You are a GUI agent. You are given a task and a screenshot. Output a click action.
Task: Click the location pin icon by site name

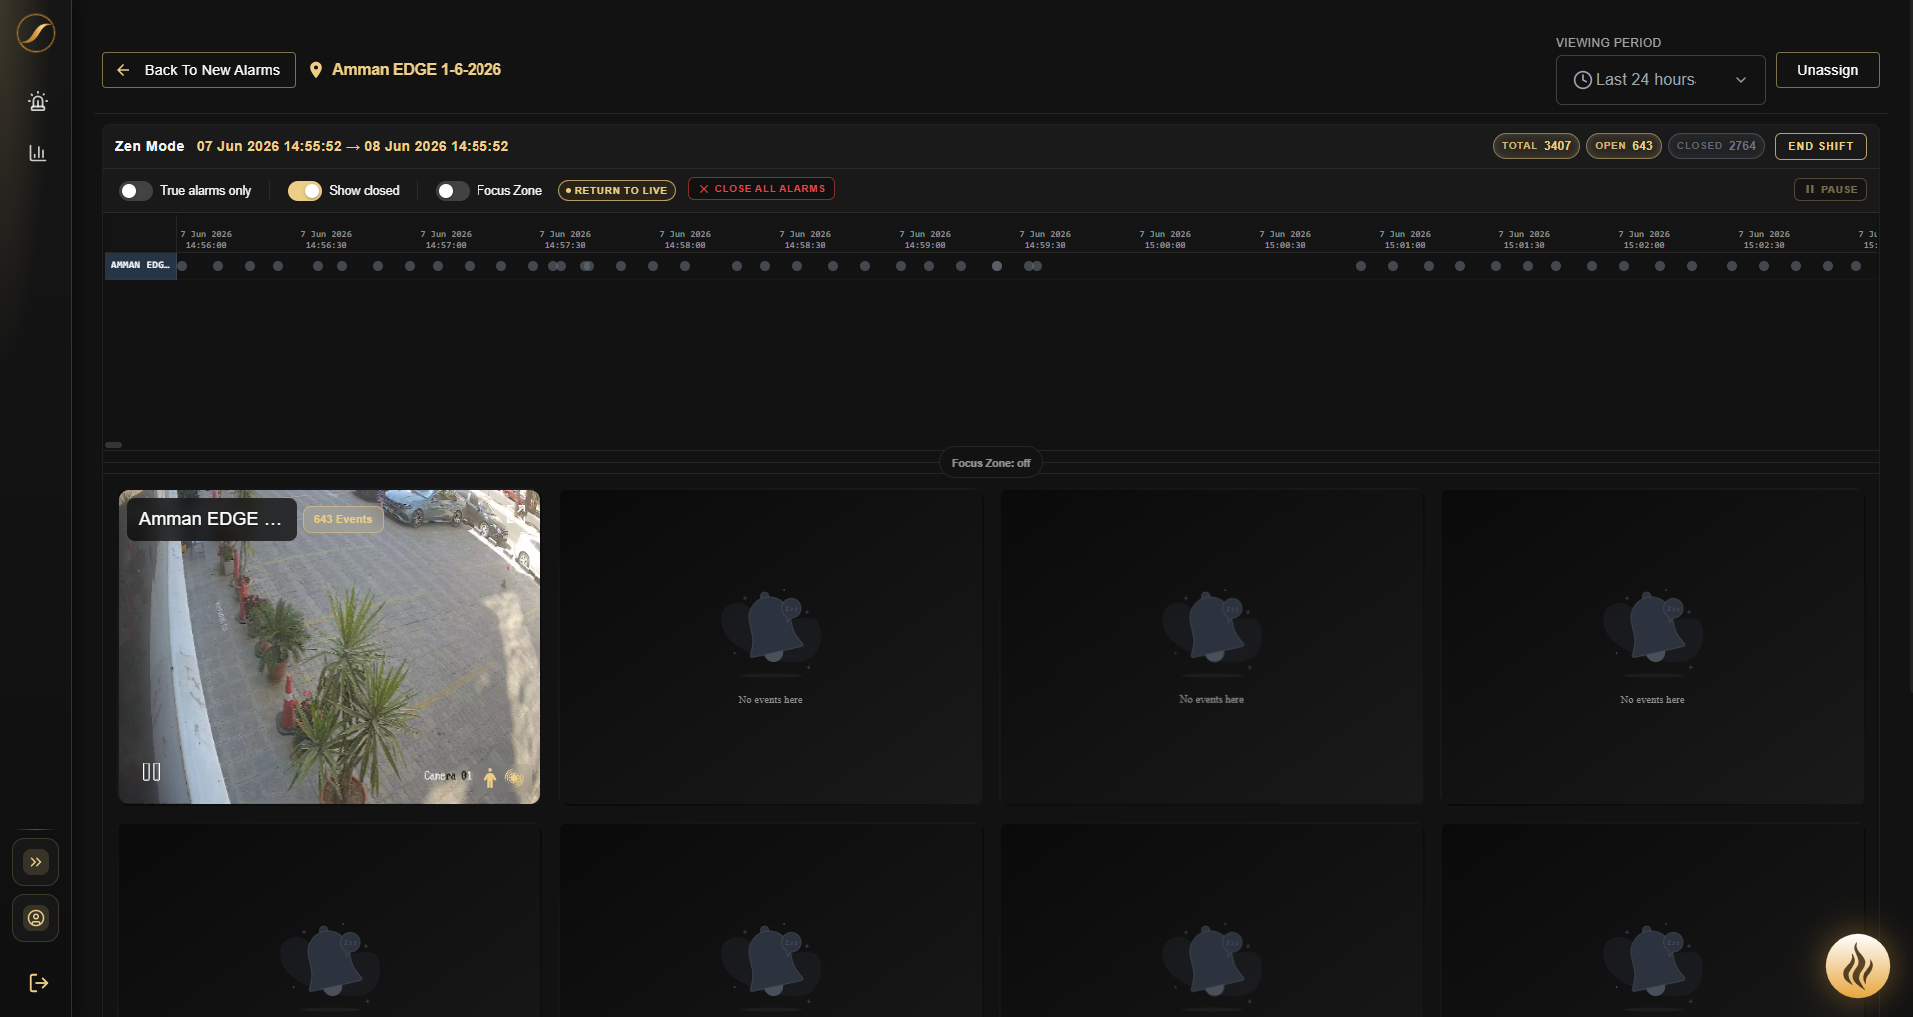(316, 70)
